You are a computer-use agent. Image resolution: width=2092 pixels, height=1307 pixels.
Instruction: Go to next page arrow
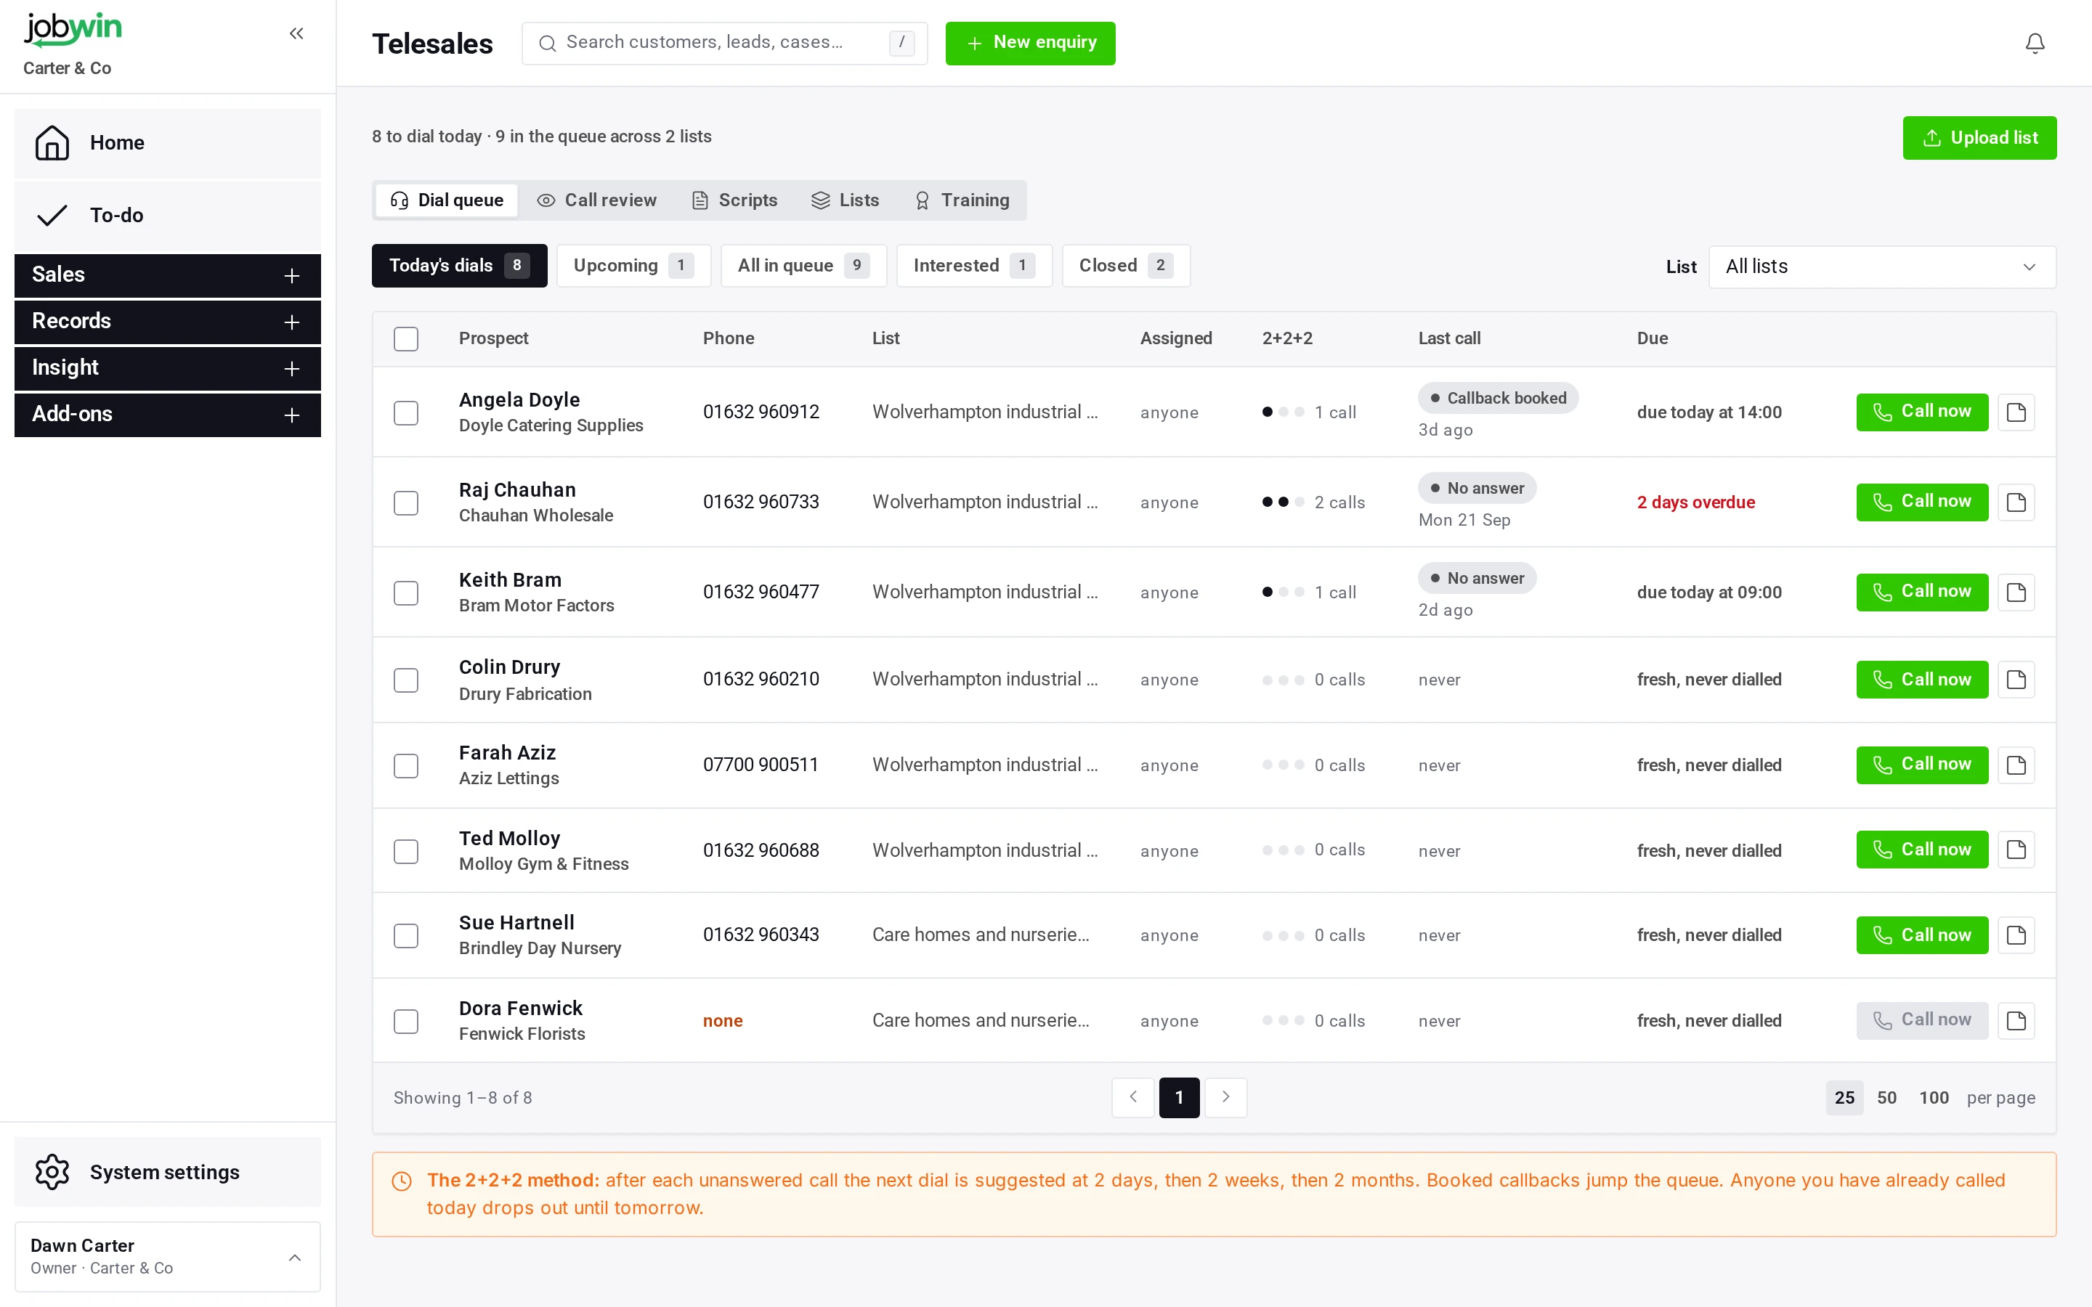click(1226, 1097)
